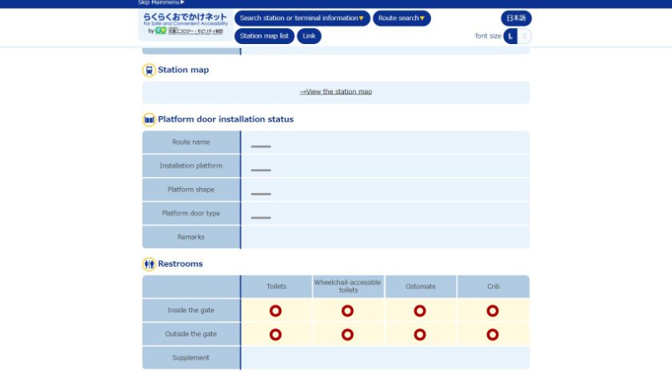This screenshot has height=378, width=672.
Task: Click the Skip Mainmenu link
Action: pyautogui.click(x=161, y=2)
